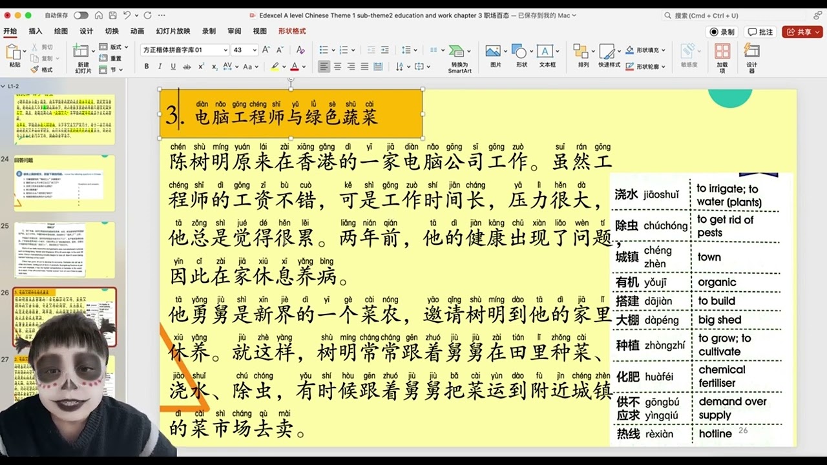Open the 审阅 (Review) ribbon tab
827x465 pixels.
coord(235,31)
